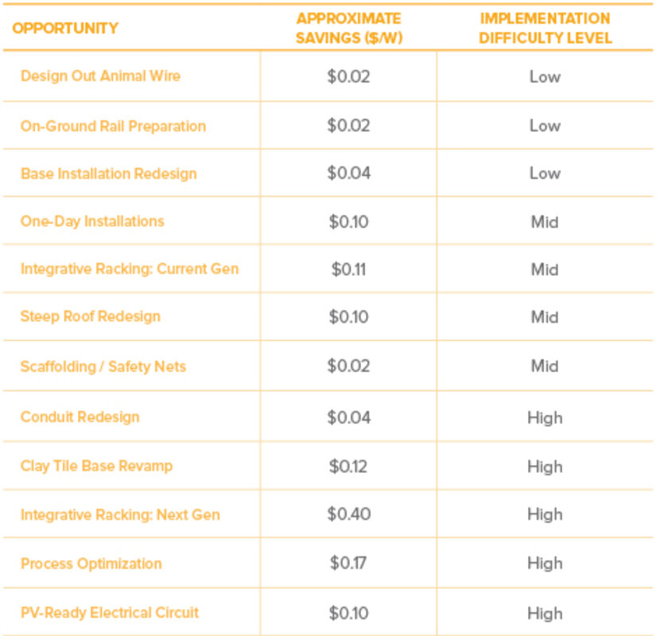Click High difficulty for Process Optimization

pos(545,564)
